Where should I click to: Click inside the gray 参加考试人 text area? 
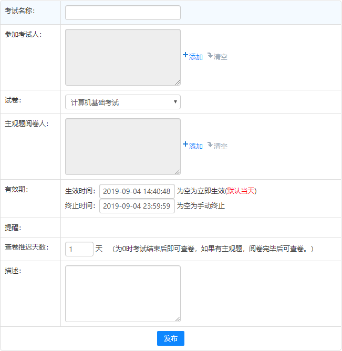[122, 57]
